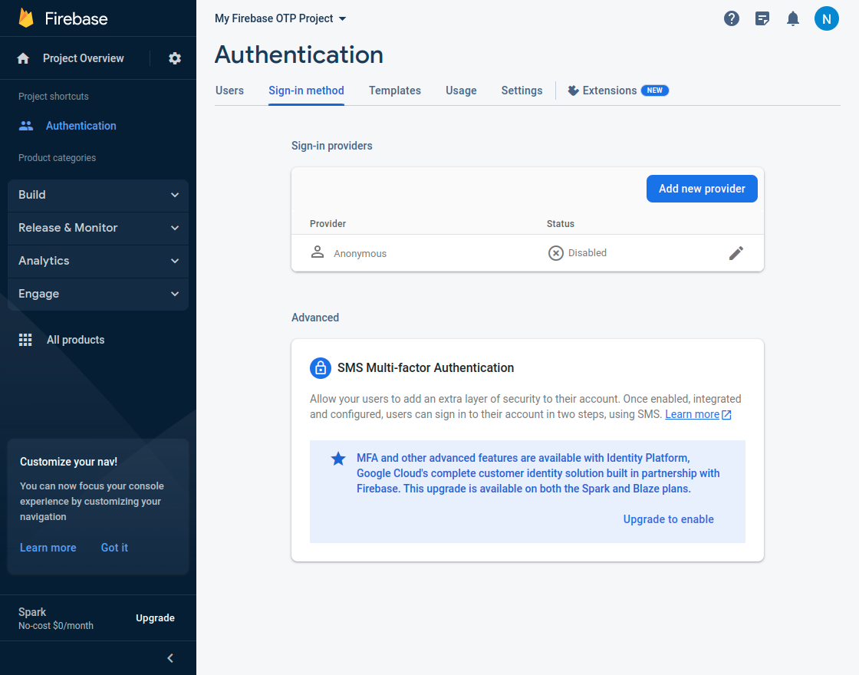The width and height of the screenshot is (859, 675).
Task: Click the SMS Multi-factor Authentication shield icon
Action: (x=321, y=368)
